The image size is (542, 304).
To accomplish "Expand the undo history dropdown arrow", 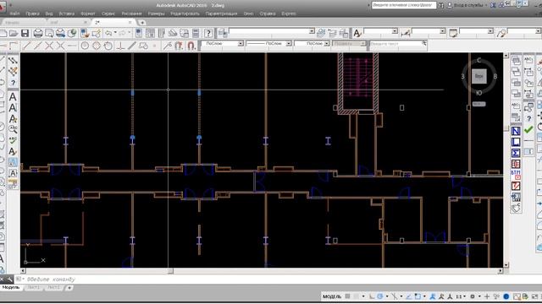I will coord(115,33).
